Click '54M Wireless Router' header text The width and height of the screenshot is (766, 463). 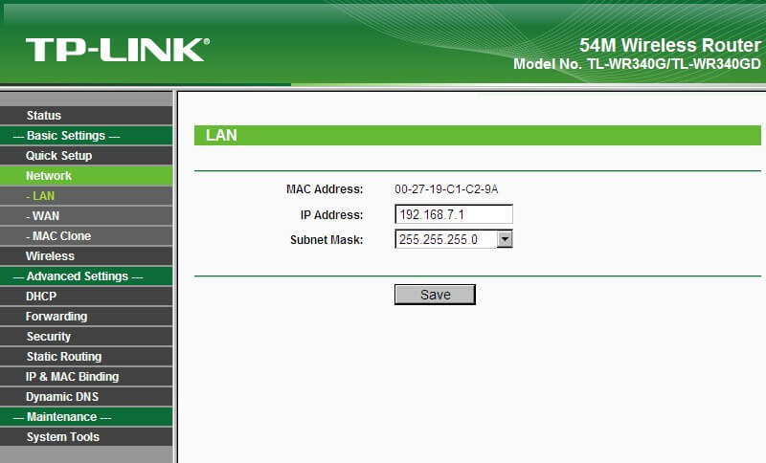[669, 45]
